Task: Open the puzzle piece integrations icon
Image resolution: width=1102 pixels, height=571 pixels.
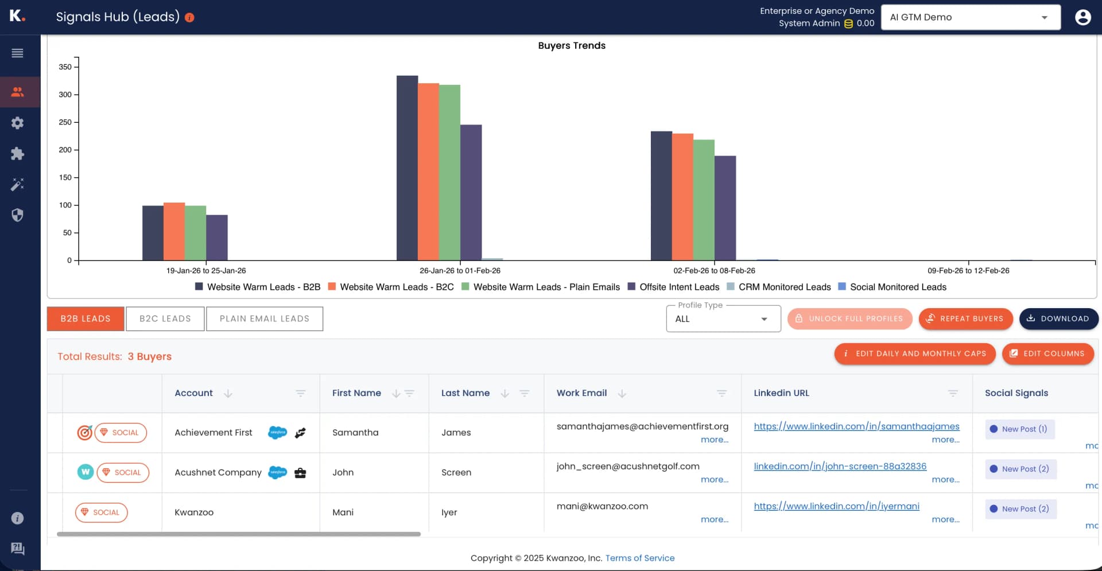Action: click(x=18, y=154)
